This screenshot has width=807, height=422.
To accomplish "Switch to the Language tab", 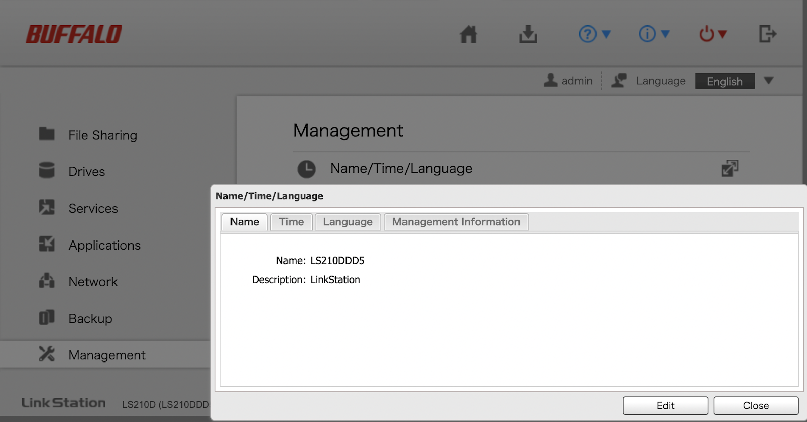I will [x=348, y=222].
